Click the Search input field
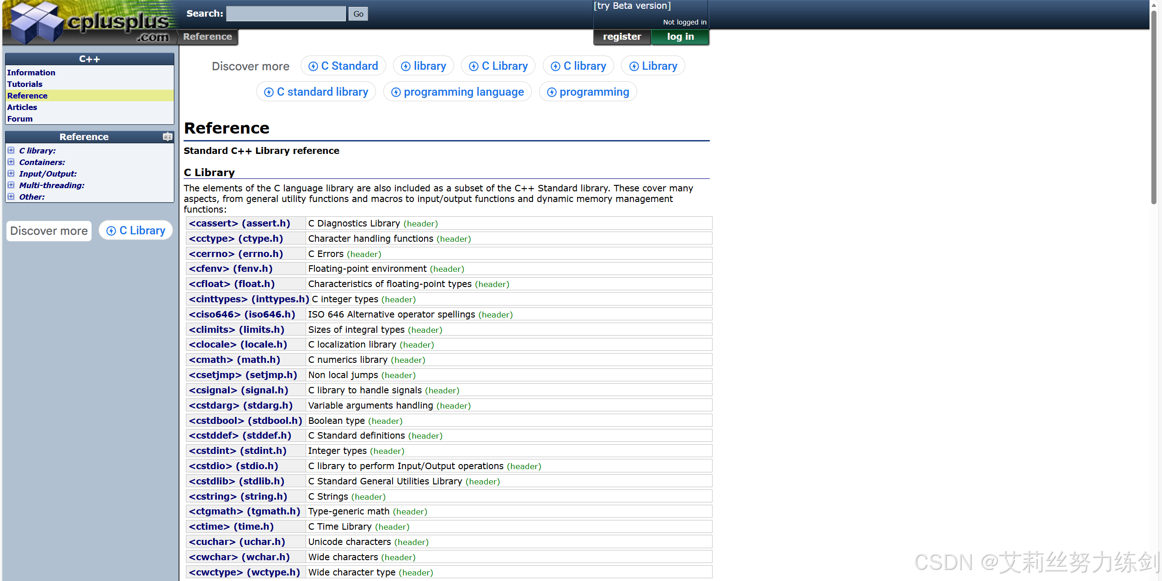 [x=286, y=14]
